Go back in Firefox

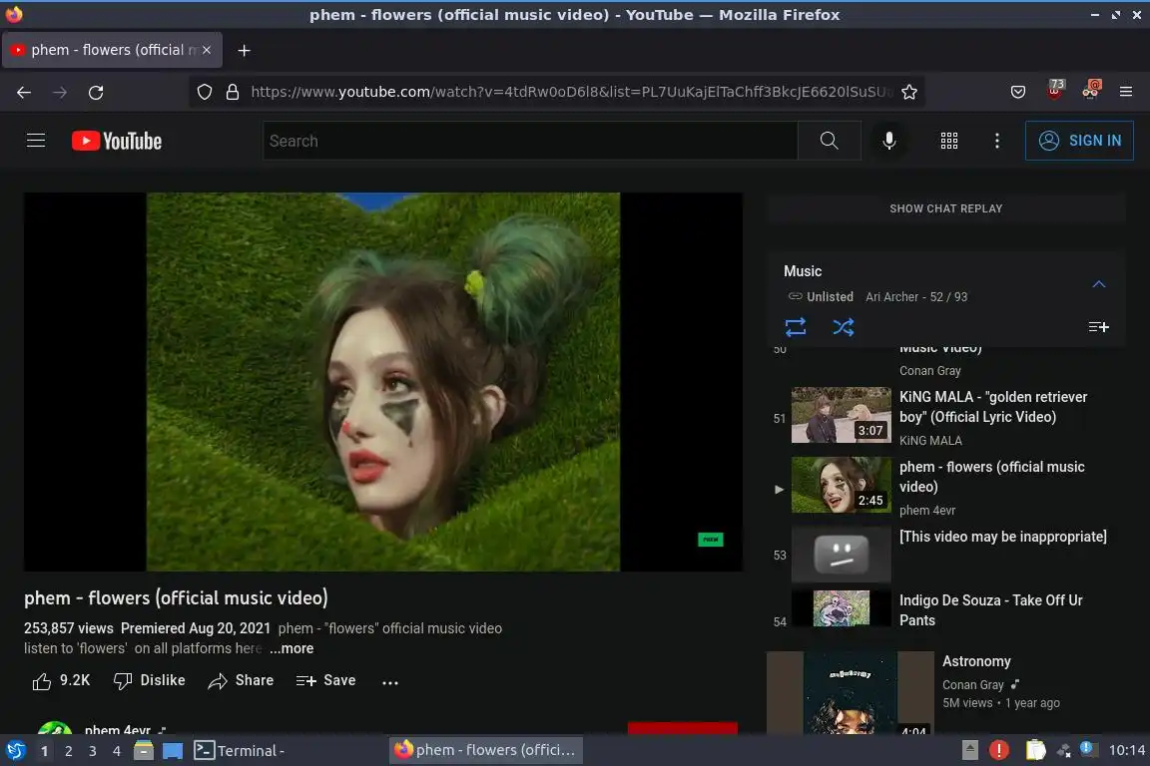pyautogui.click(x=24, y=93)
